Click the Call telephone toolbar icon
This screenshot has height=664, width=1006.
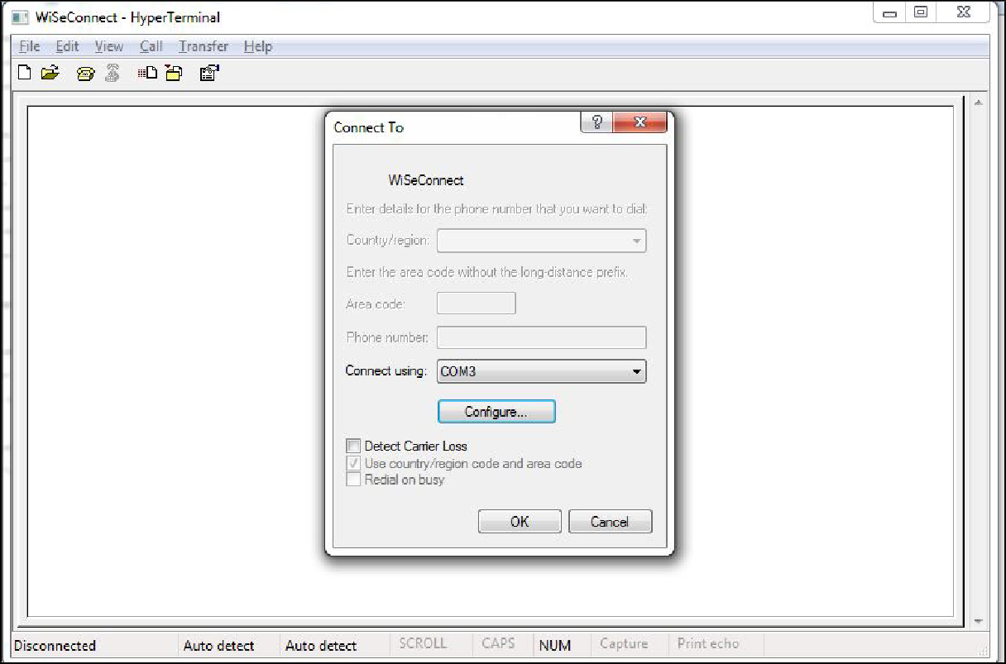pos(85,74)
